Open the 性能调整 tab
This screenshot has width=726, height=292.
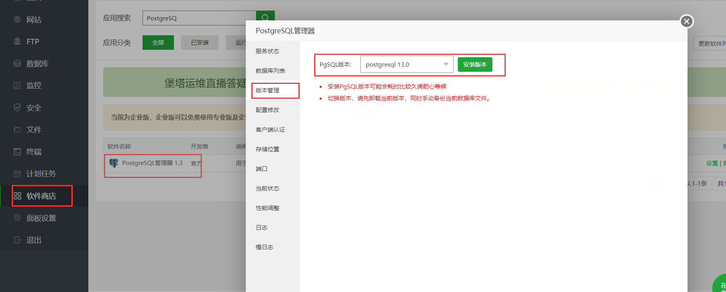point(273,208)
